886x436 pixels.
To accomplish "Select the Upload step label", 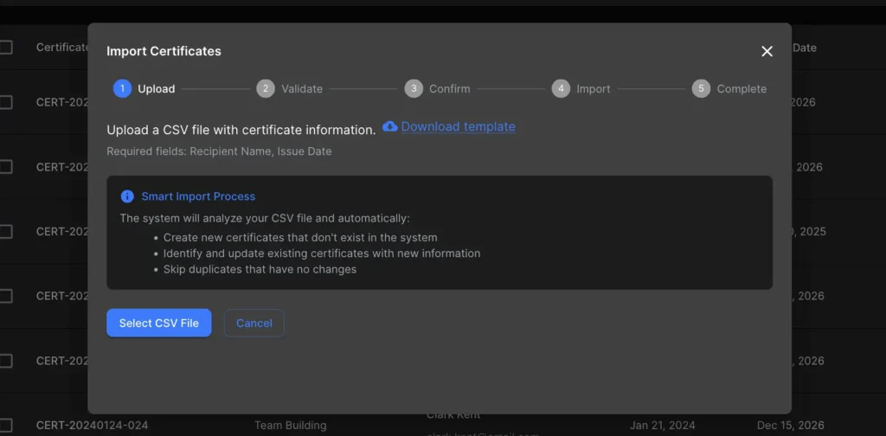I will click(x=157, y=88).
